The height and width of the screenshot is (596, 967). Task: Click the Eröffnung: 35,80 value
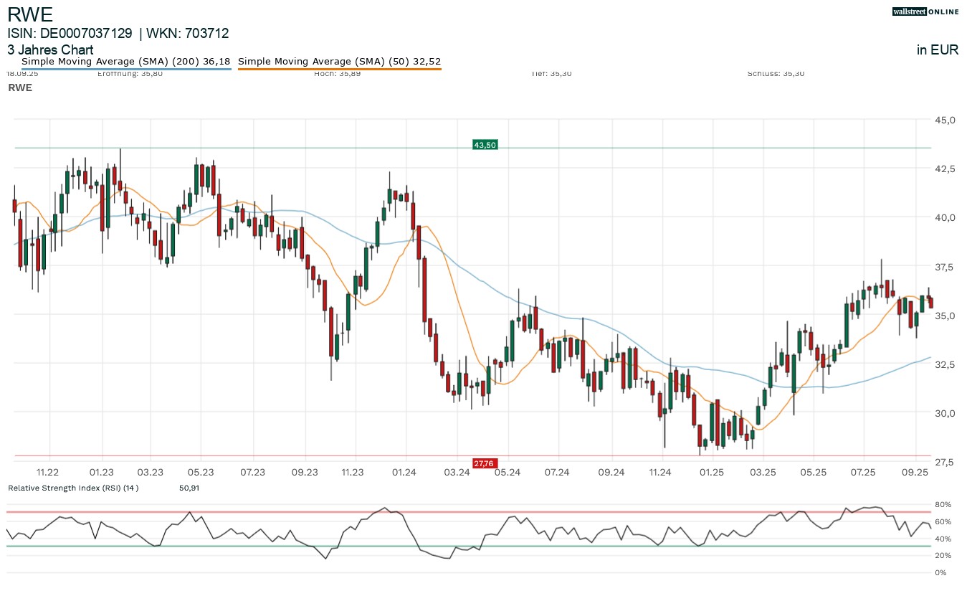coord(130,73)
